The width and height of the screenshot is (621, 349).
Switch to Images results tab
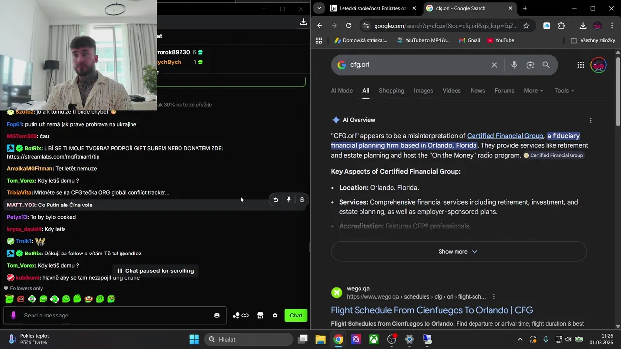pyautogui.click(x=424, y=91)
